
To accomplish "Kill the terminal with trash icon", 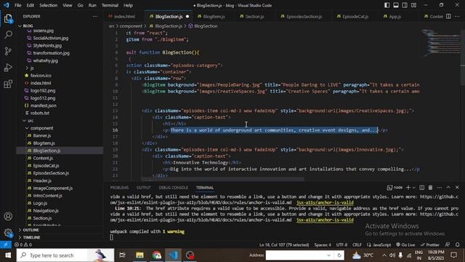I will click(430, 188).
